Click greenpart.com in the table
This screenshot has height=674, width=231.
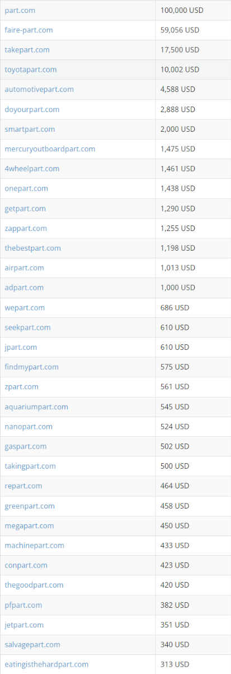point(30,506)
